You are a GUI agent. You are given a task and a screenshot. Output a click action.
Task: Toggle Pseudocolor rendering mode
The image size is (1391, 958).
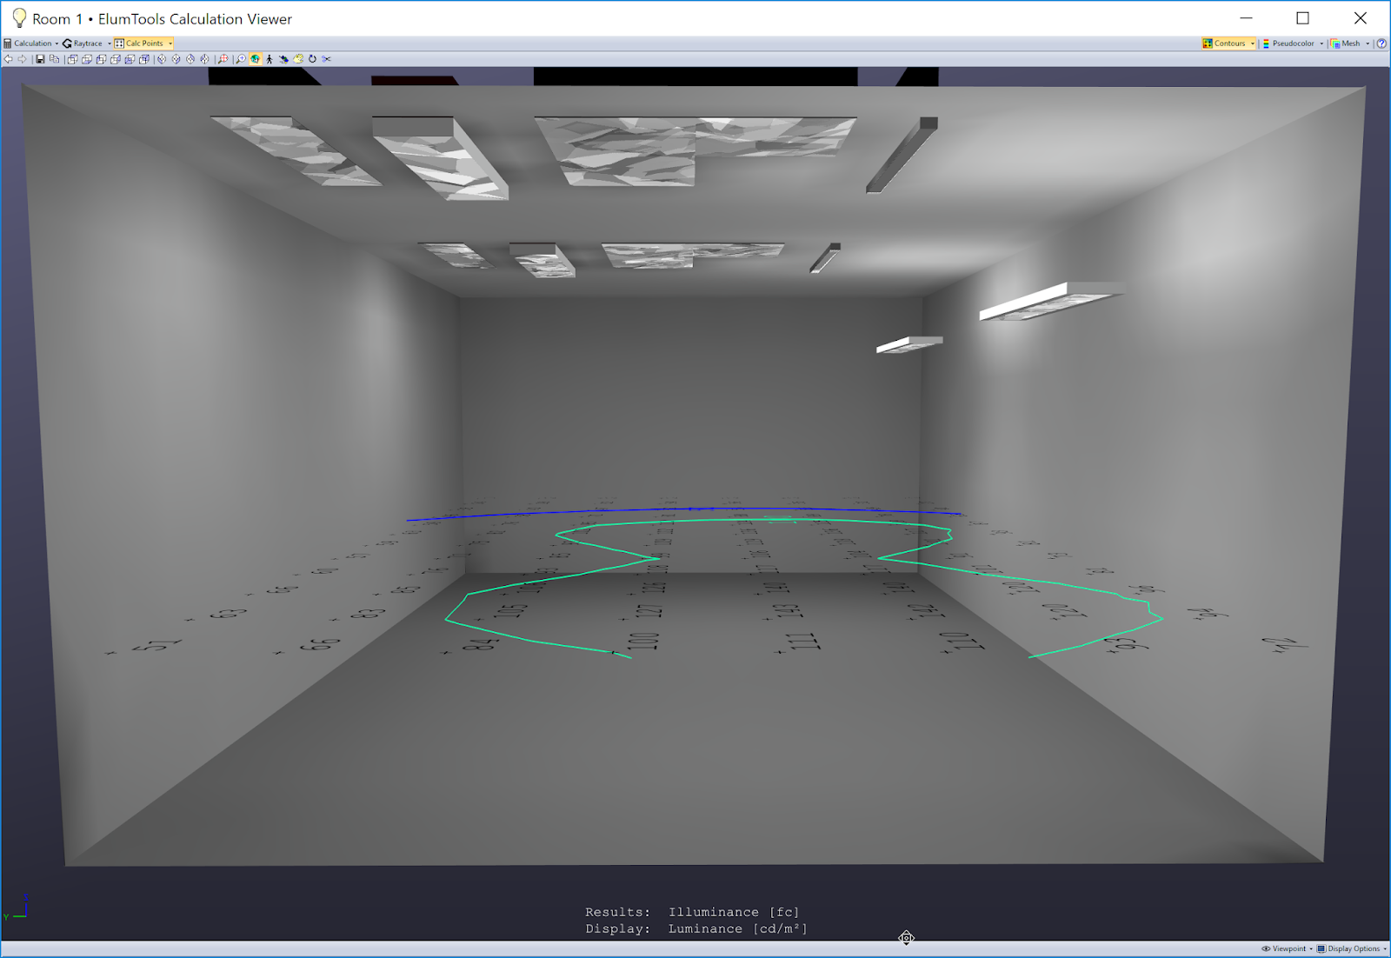[1291, 43]
